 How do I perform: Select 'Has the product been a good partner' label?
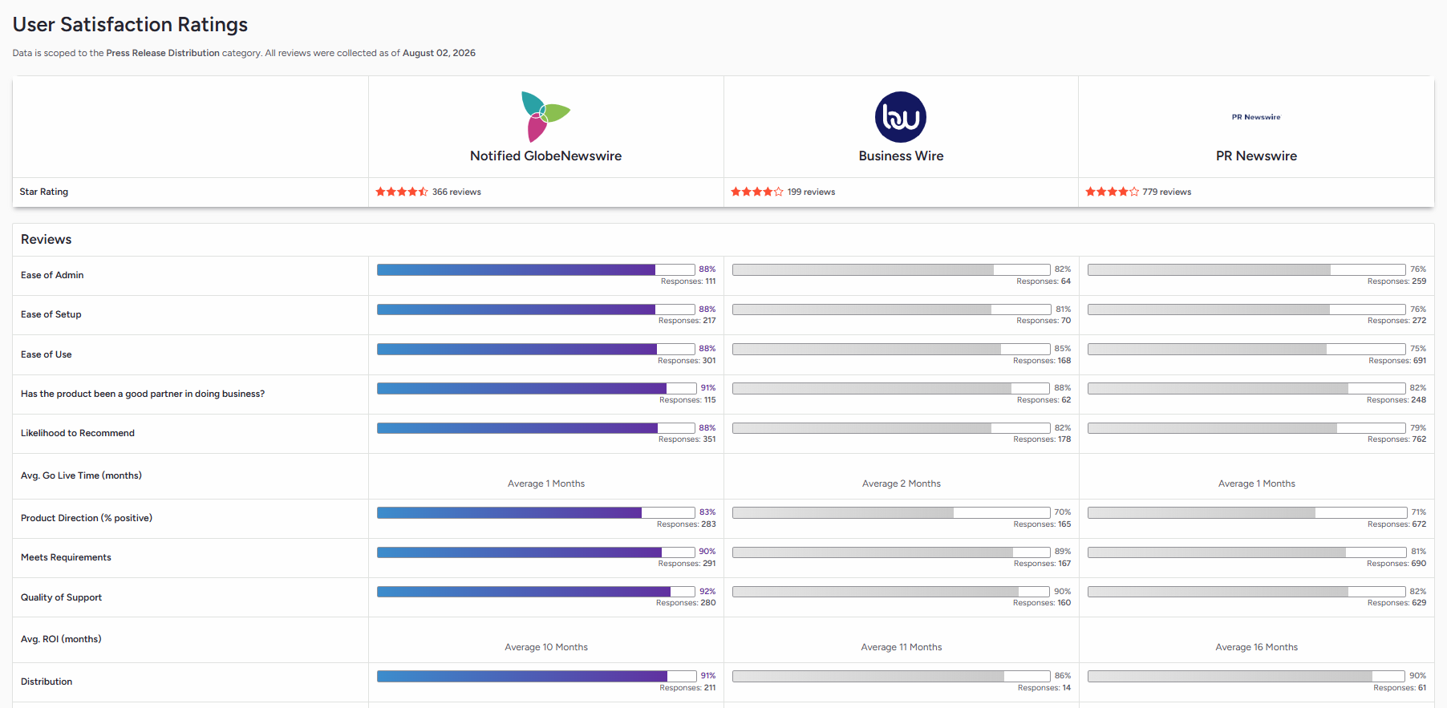143,394
